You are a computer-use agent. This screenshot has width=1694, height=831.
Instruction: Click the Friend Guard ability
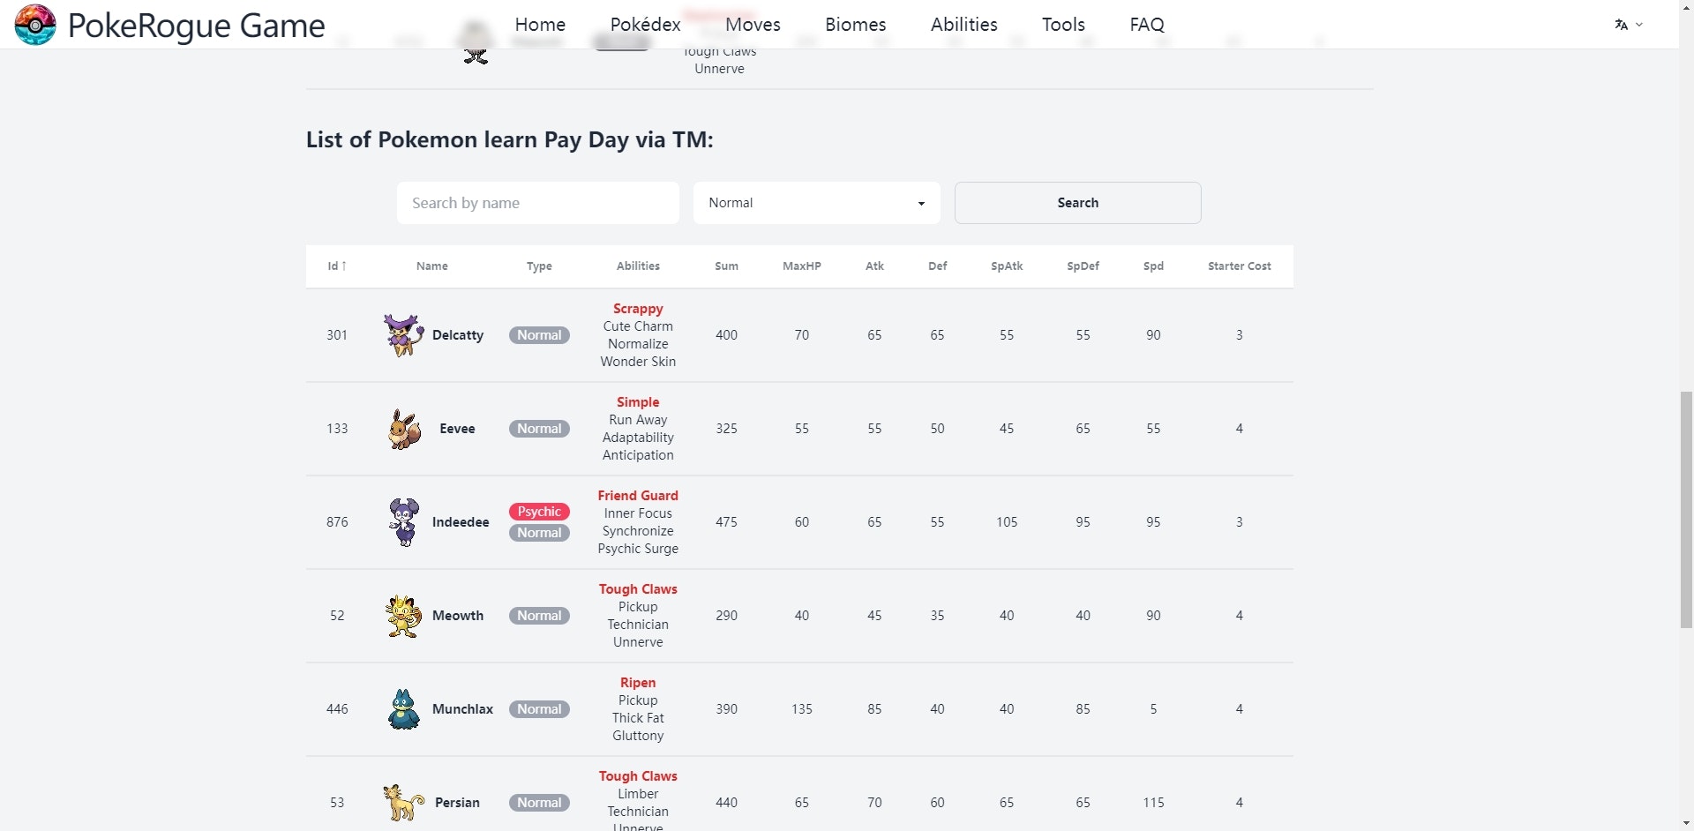[x=638, y=496]
